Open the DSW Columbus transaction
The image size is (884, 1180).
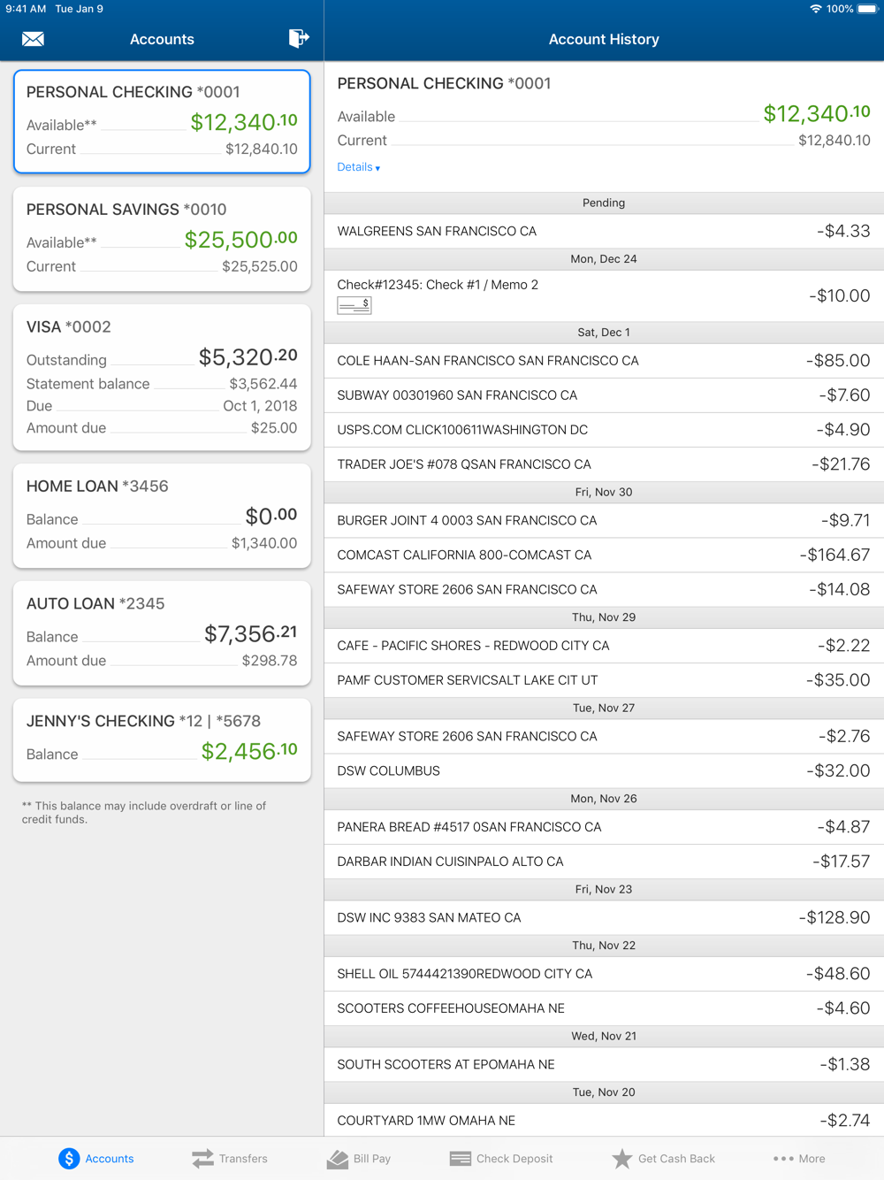pos(604,770)
